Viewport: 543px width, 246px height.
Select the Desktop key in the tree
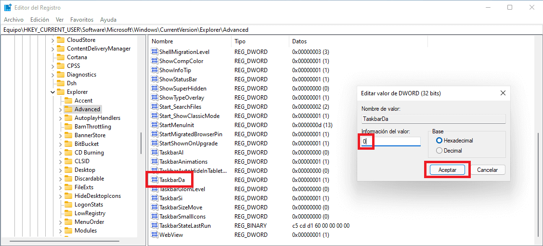pos(85,170)
